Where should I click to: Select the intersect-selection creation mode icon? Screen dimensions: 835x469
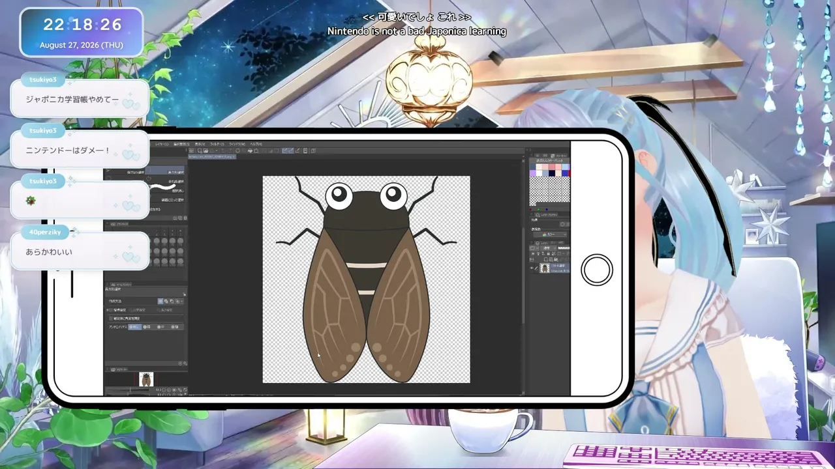point(177,301)
